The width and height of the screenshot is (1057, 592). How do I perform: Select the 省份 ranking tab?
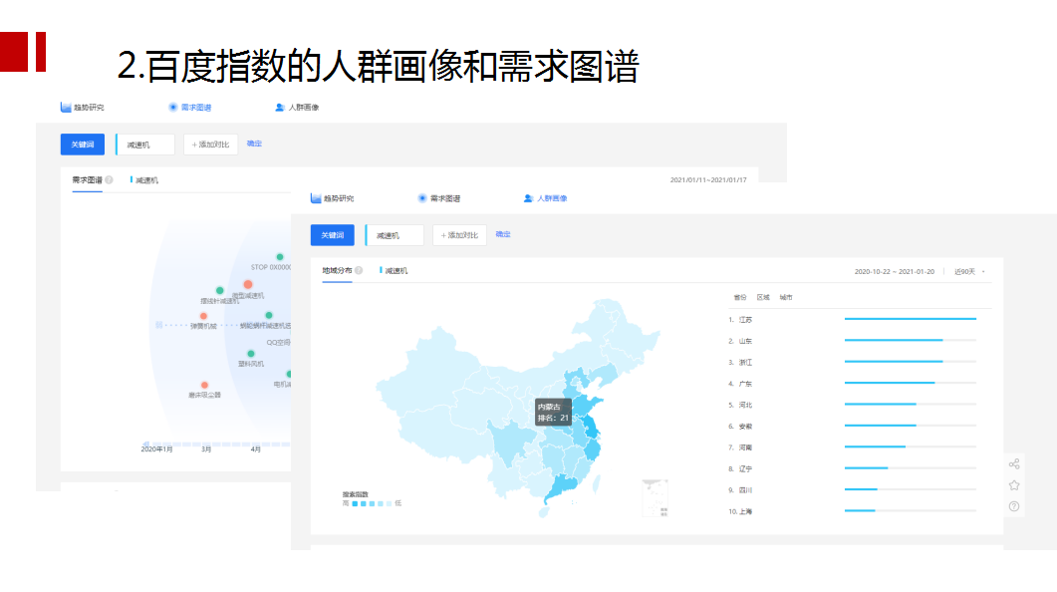pyautogui.click(x=739, y=297)
